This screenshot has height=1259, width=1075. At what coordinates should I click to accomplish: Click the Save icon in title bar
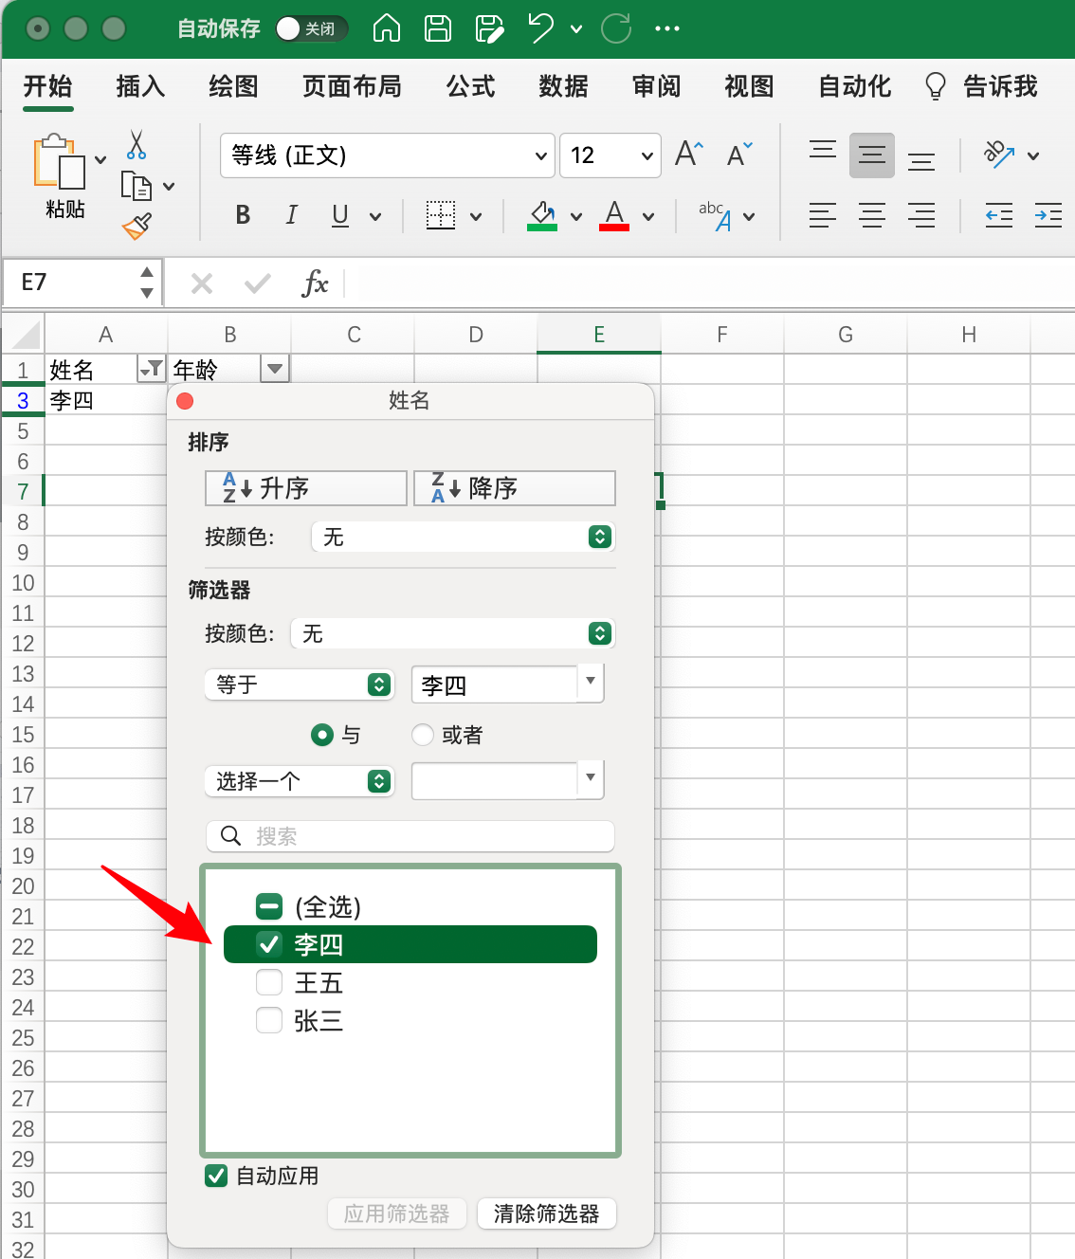tap(438, 28)
